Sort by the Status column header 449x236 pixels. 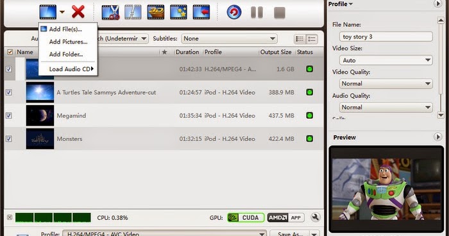pos(305,52)
